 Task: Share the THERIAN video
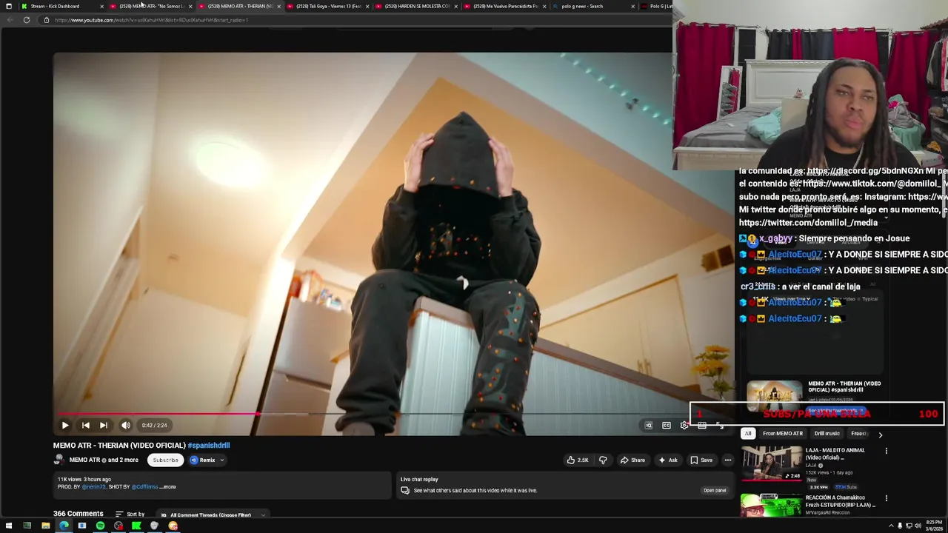coord(632,460)
